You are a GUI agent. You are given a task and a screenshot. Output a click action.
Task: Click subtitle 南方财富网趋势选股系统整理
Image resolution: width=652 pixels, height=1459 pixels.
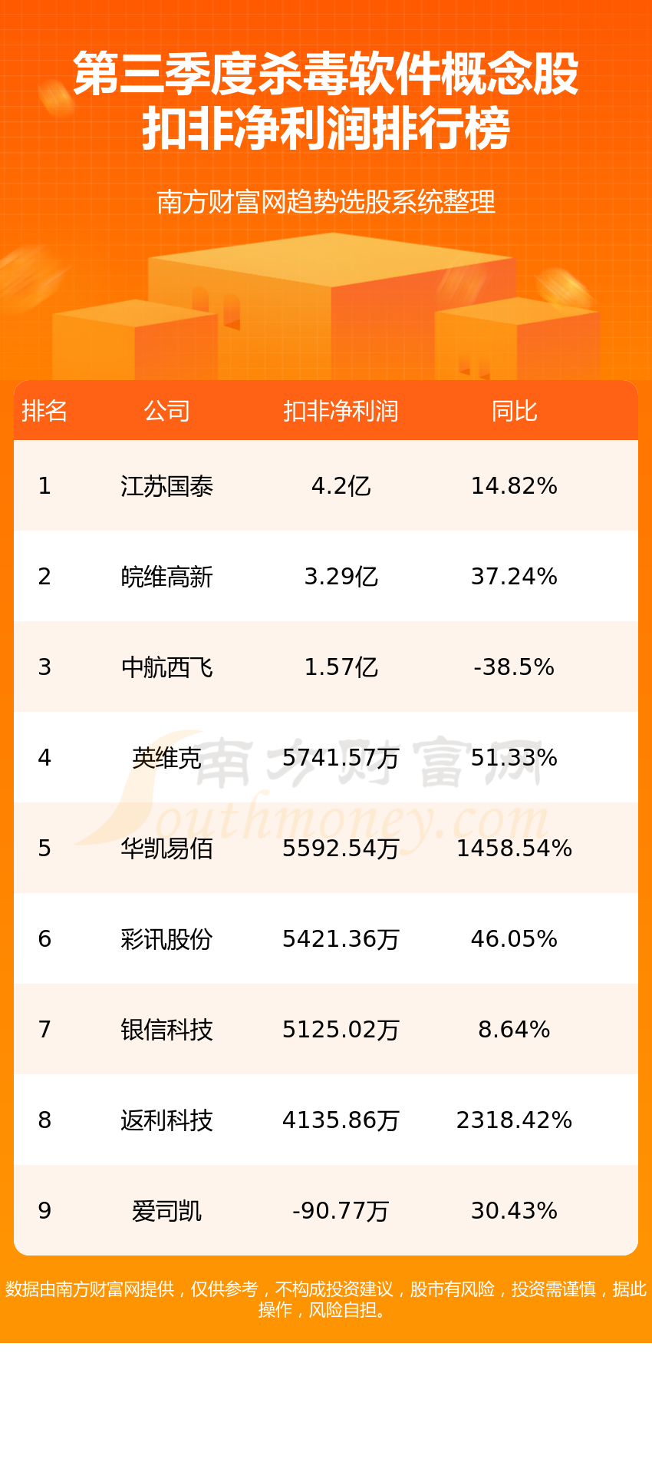326,202
